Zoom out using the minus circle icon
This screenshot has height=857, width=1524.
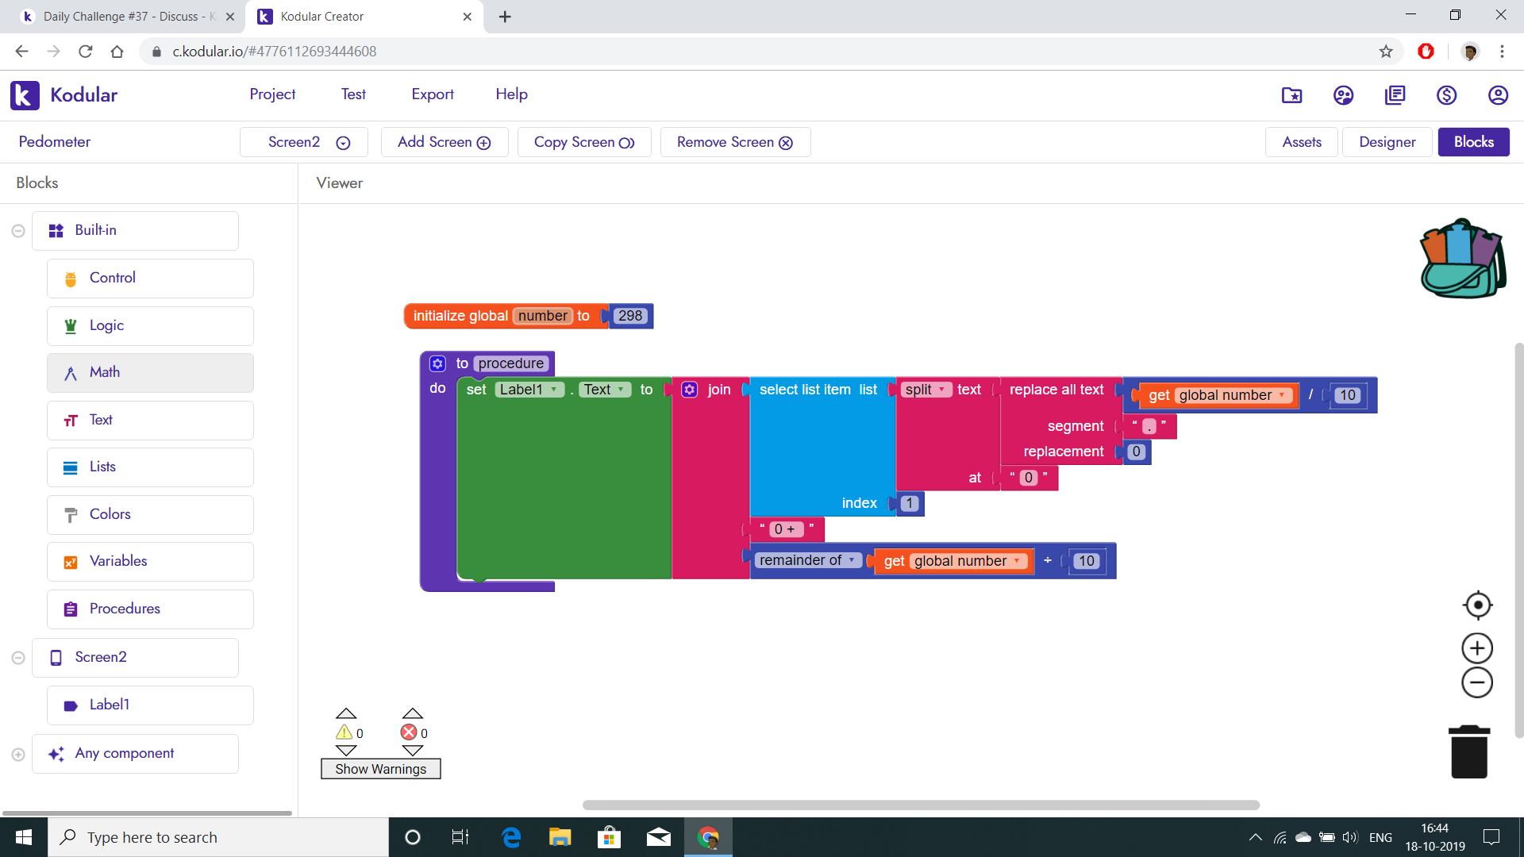click(x=1477, y=682)
